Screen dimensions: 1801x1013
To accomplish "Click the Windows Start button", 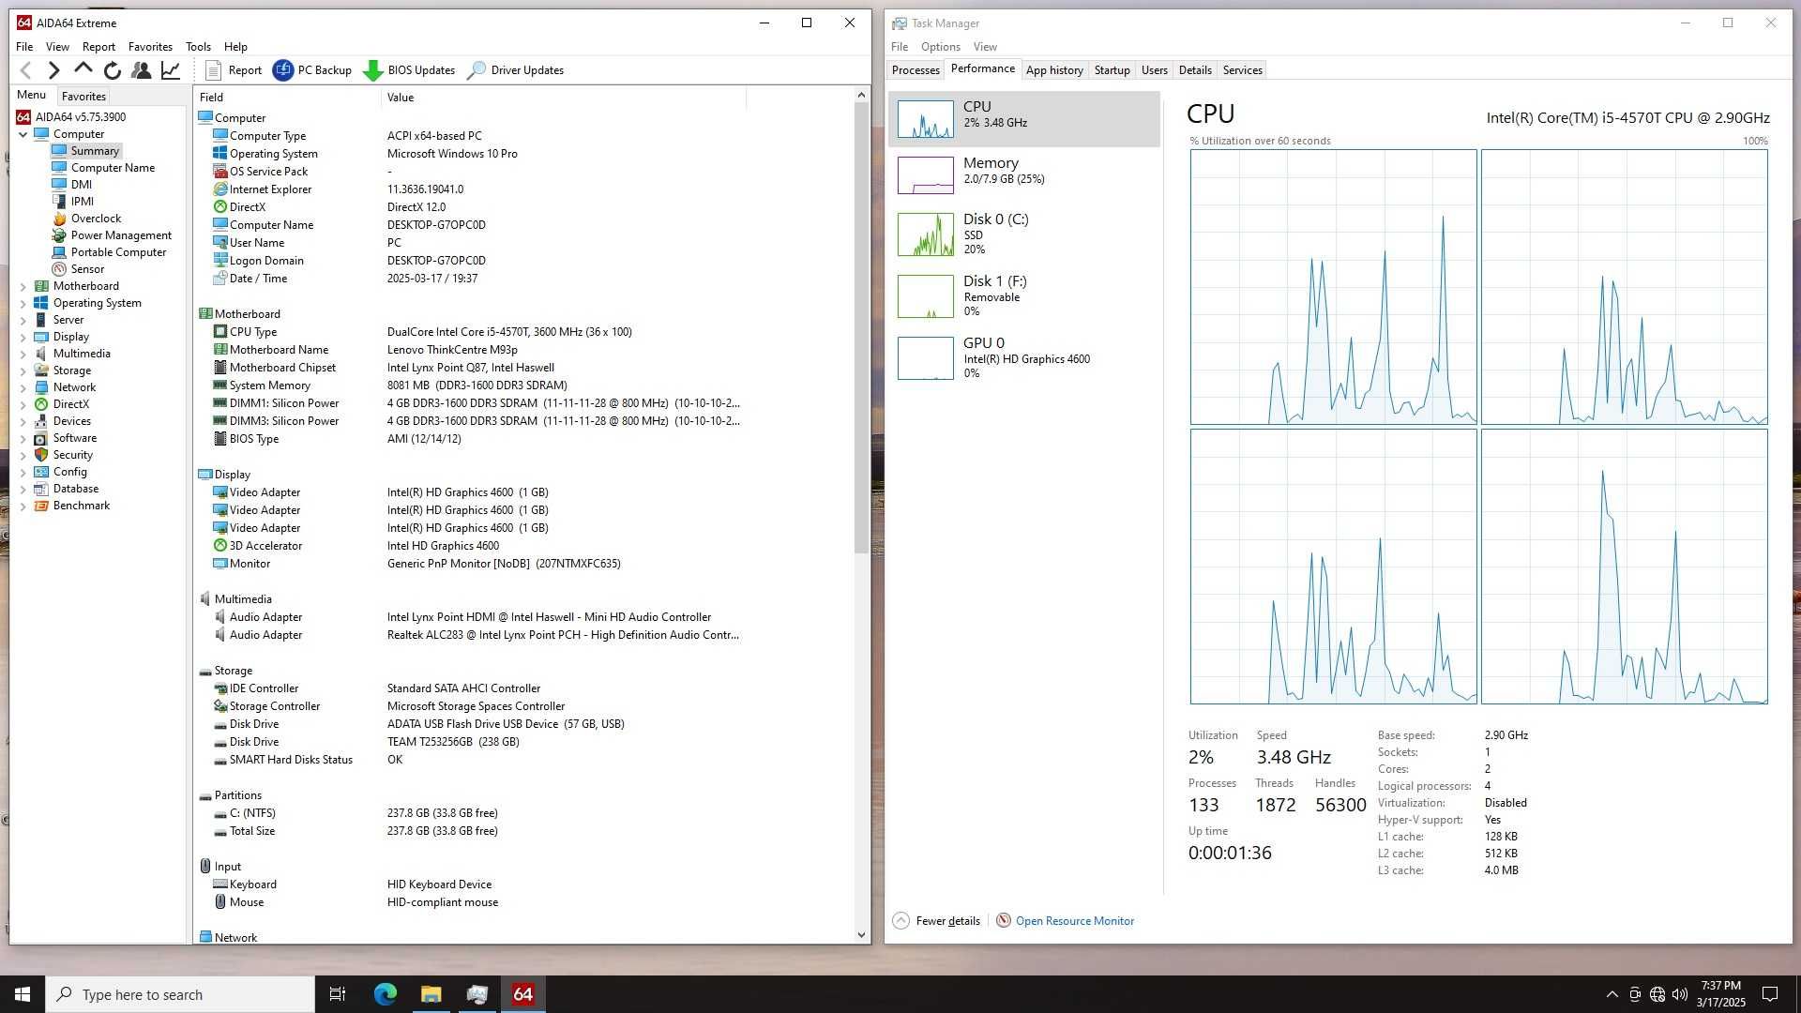I will point(23,994).
